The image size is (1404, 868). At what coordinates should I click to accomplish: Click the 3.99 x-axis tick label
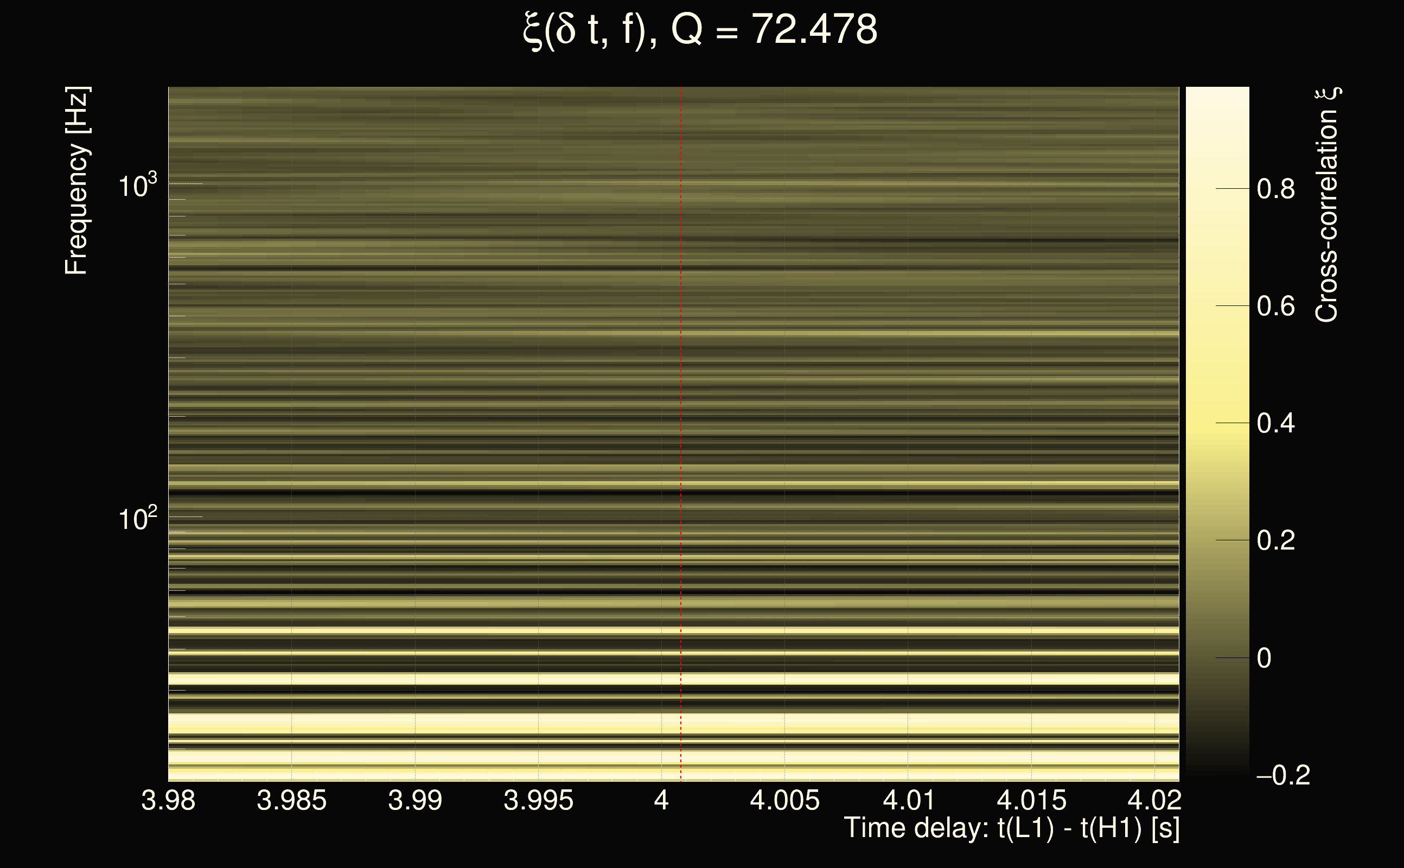415,800
